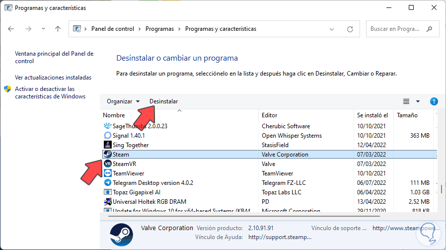Click Open Whisper Systems editor cell
The height and width of the screenshot is (250, 446).
coord(292,136)
